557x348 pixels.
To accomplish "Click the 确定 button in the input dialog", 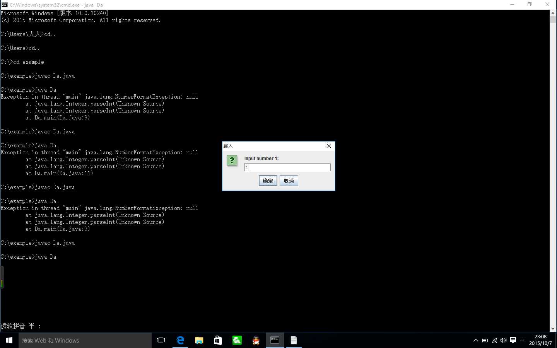I will tap(268, 181).
